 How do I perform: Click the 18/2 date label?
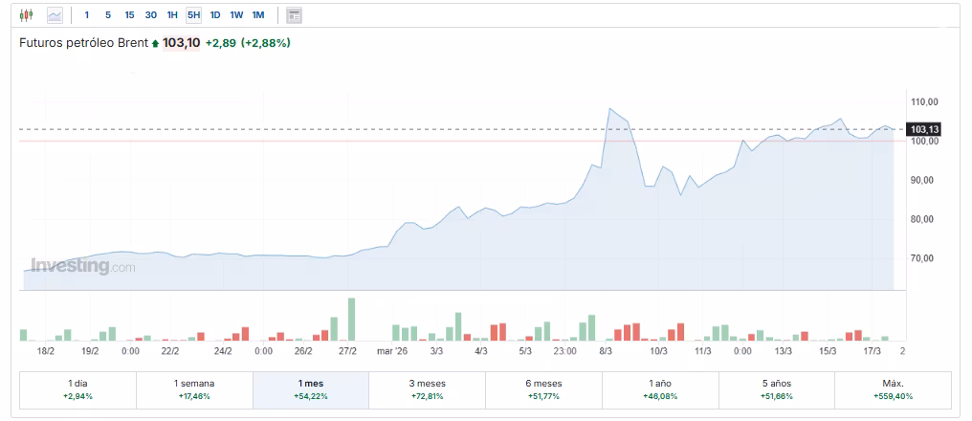tap(46, 350)
